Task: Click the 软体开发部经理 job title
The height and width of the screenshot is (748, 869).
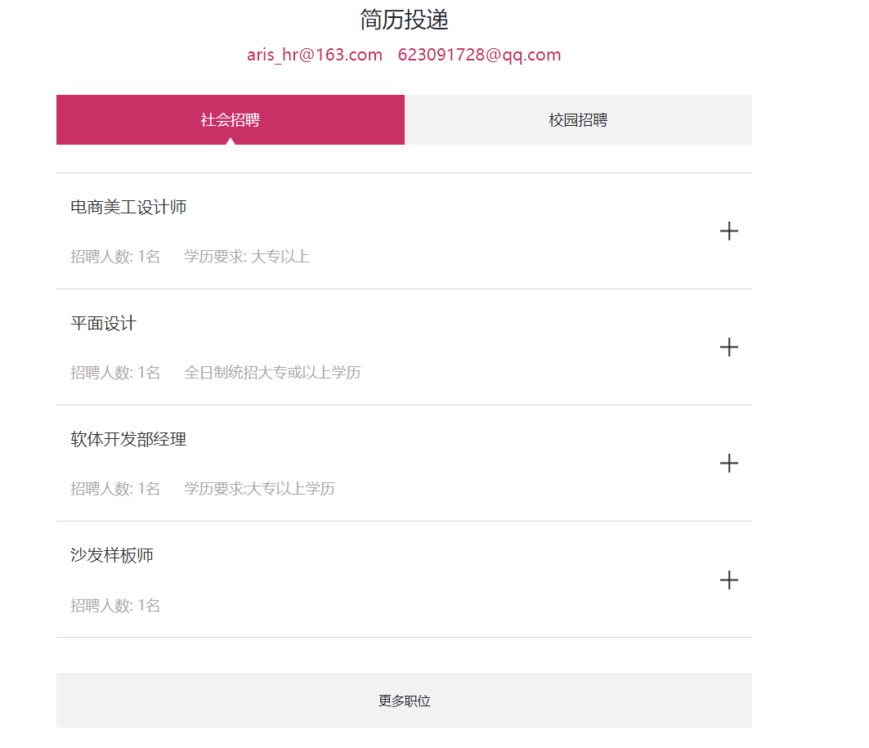Action: coord(128,439)
